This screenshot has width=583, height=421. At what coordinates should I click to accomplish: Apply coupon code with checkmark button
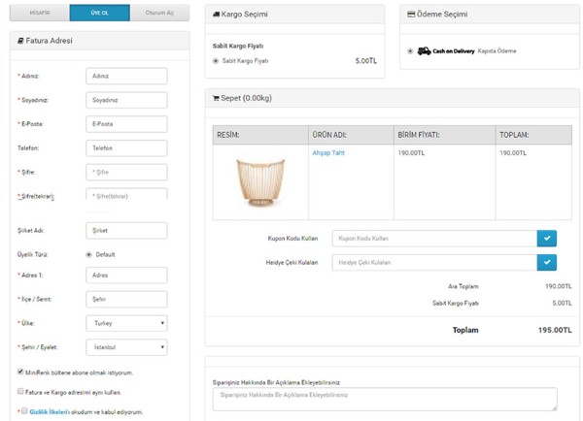(x=546, y=238)
